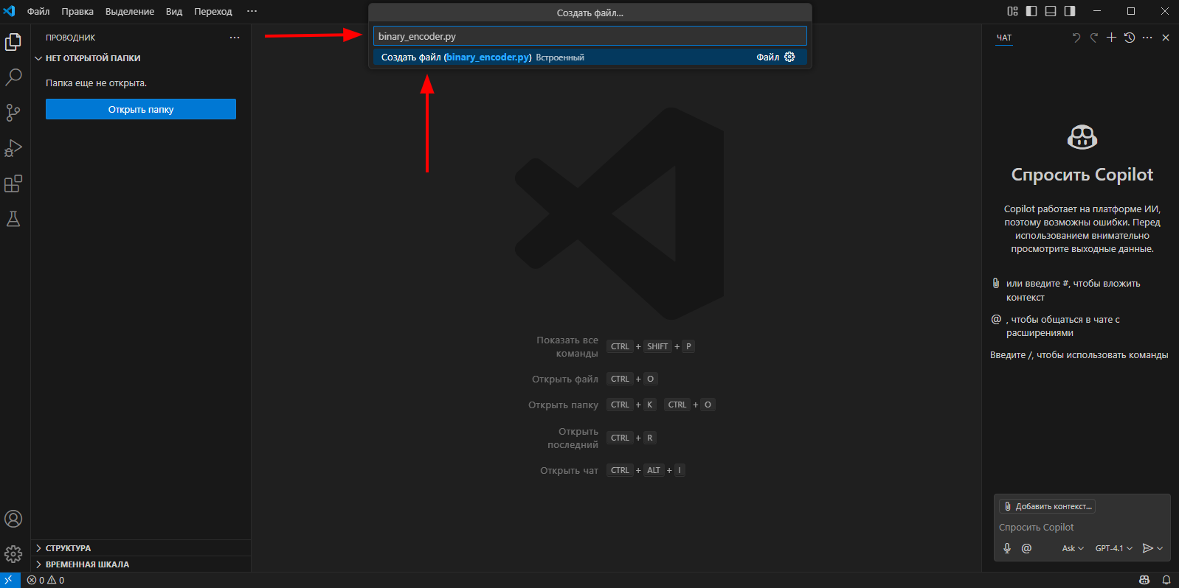Screen dimensions: 1179x588
Task: Expand the Структура section
Action: pyautogui.click(x=68, y=548)
